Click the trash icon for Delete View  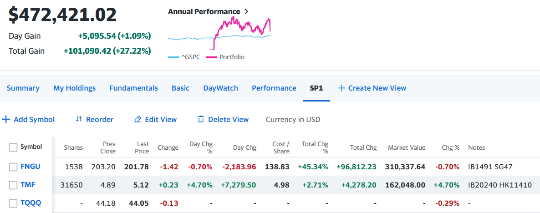pos(201,119)
